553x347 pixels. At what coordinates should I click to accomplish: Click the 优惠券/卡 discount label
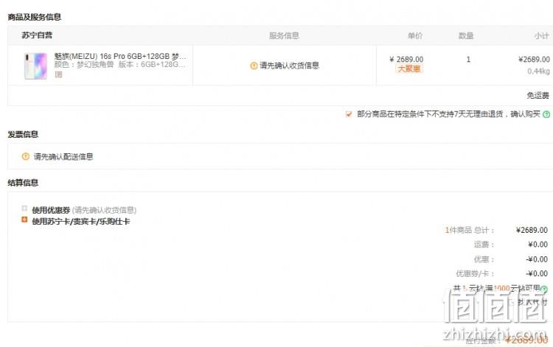click(x=475, y=274)
